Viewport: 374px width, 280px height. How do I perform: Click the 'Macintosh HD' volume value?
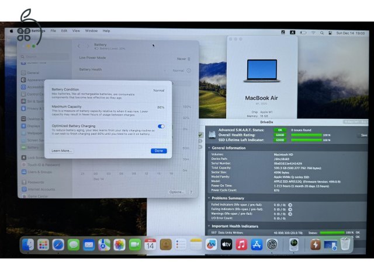[x=283, y=155]
